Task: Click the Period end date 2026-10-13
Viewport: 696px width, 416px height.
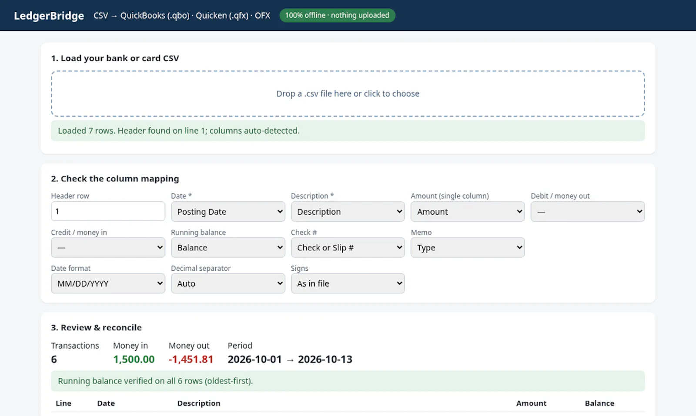Action: (325, 359)
